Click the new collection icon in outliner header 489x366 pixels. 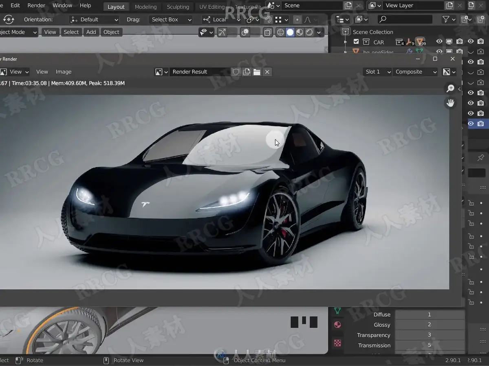click(465, 19)
